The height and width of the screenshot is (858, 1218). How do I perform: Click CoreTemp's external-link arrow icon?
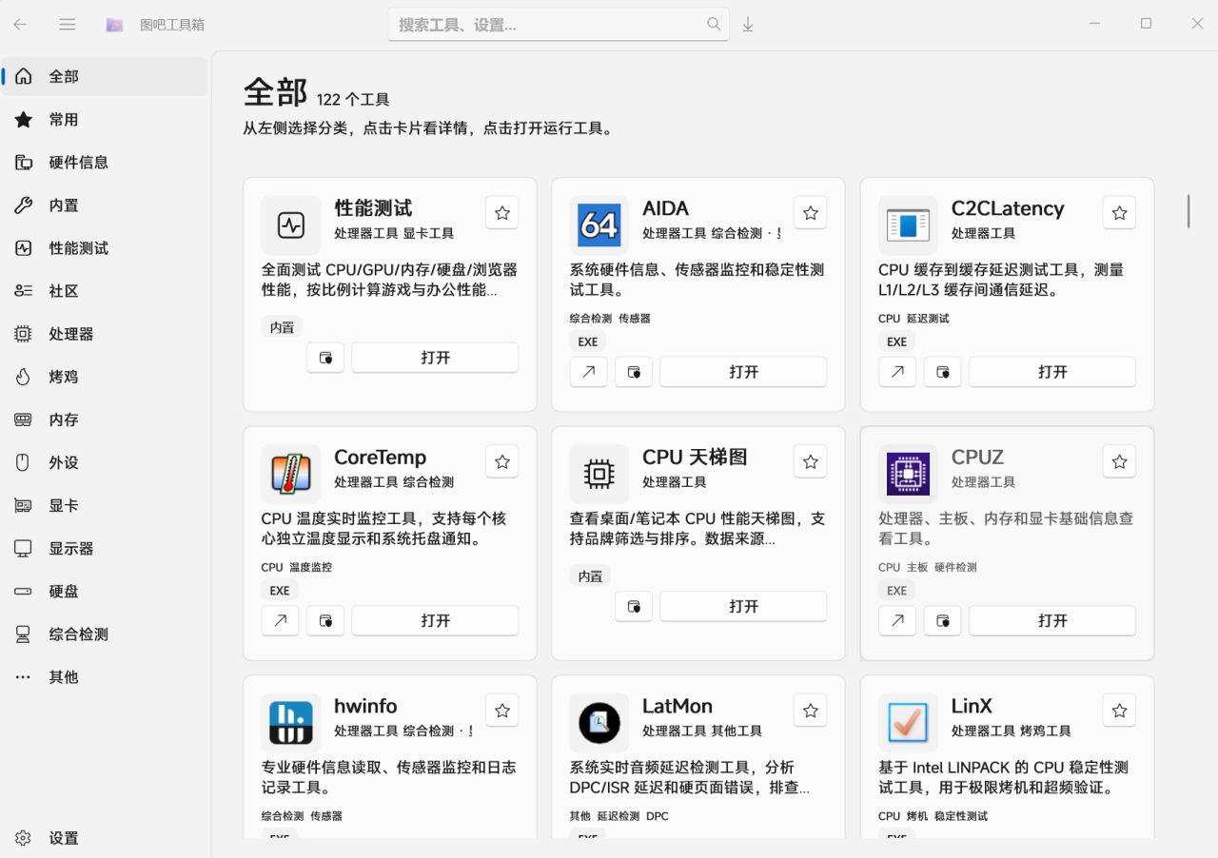coord(280,620)
